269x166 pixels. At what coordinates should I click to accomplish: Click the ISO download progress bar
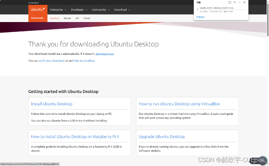[223, 10]
